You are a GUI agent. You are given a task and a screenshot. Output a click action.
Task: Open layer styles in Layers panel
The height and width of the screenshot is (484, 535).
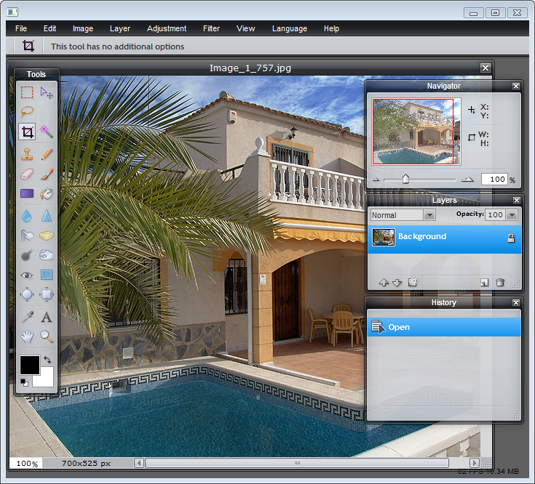point(413,282)
